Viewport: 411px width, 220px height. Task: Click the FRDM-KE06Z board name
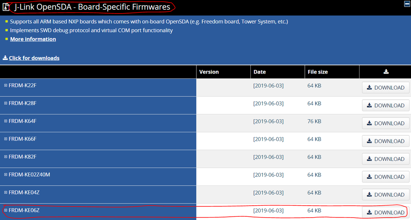[24, 210]
